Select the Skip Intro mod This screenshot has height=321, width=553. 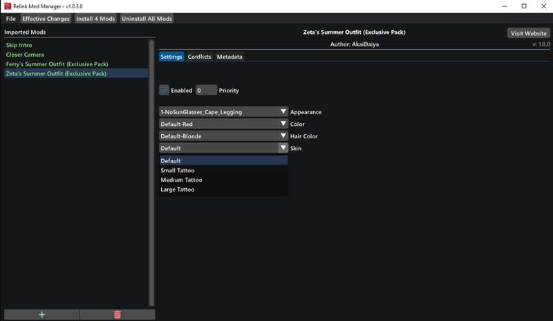(76, 45)
